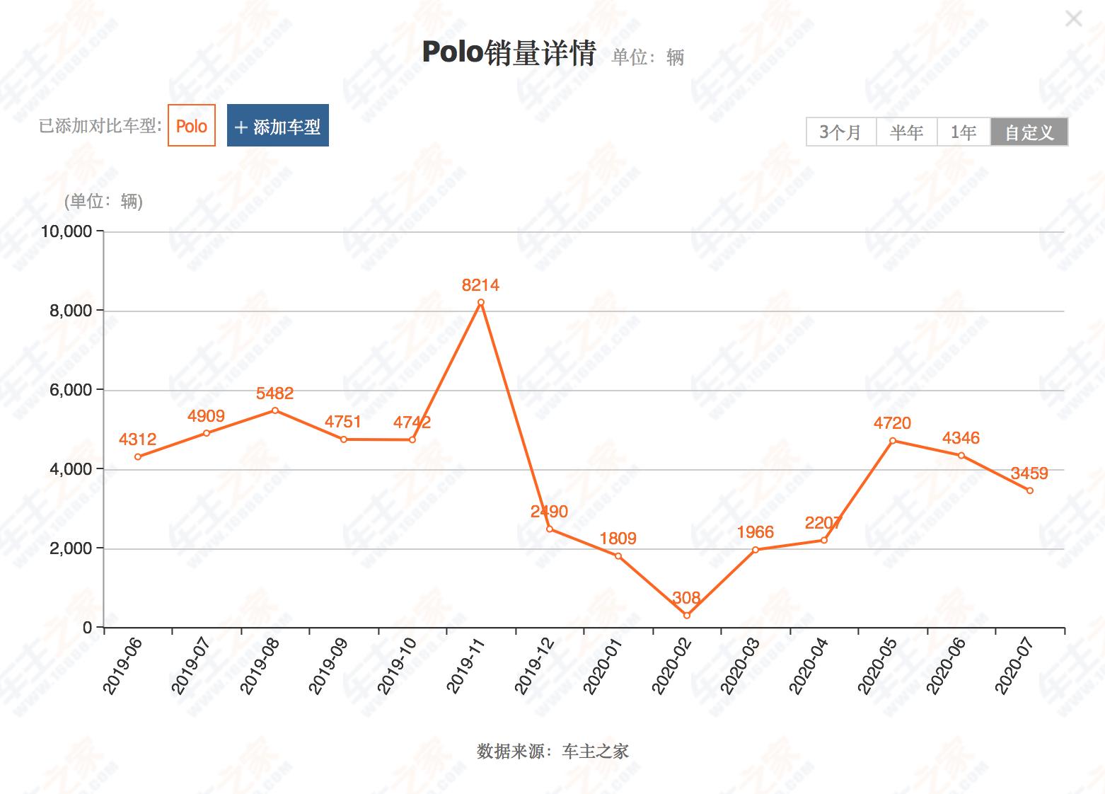
Task: Click the 2019-12 data point 2490
Action: pos(550,529)
